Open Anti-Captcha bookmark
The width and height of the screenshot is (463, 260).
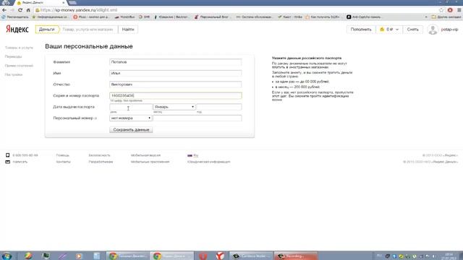pos(363,17)
